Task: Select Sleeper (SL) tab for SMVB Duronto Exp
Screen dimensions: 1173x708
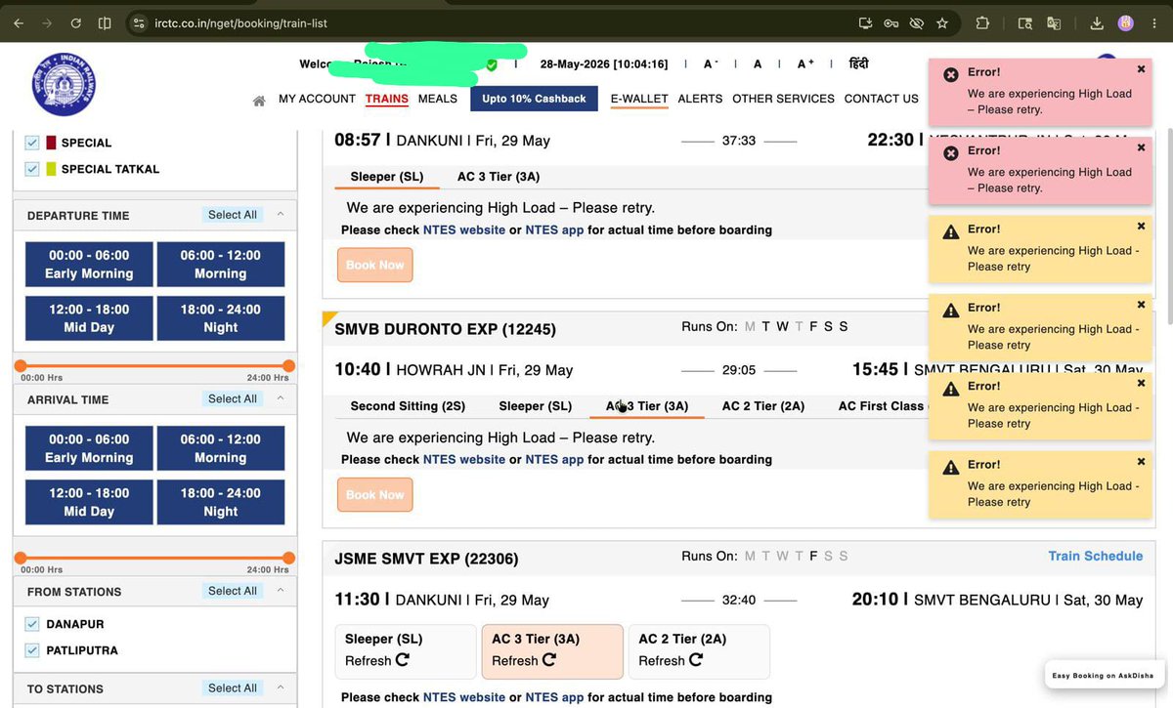Action: [x=536, y=406]
